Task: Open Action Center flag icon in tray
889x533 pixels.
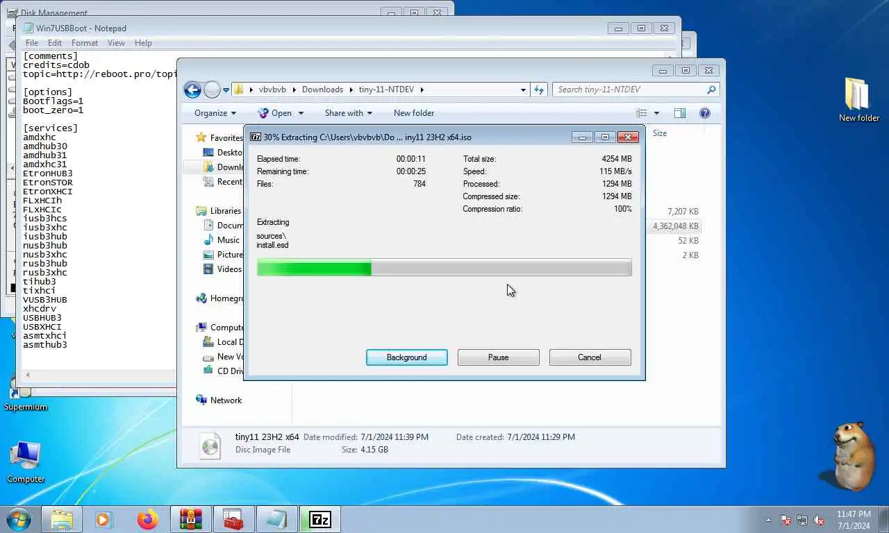Action: [x=786, y=520]
